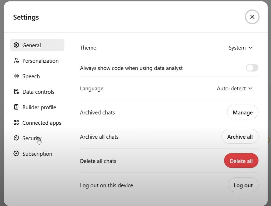The image size is (271, 206).
Task: Click the Personalization person icon
Action: 16,61
